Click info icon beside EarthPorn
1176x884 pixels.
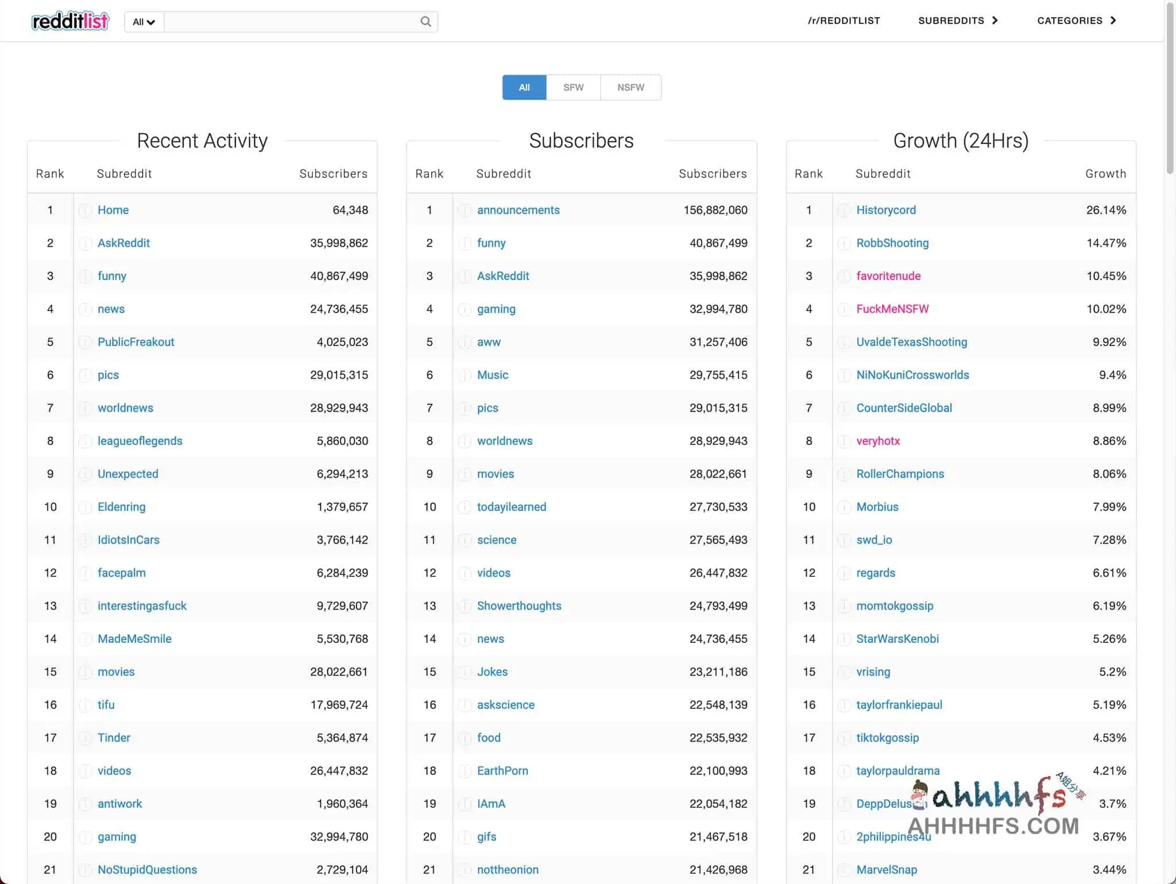(x=465, y=771)
